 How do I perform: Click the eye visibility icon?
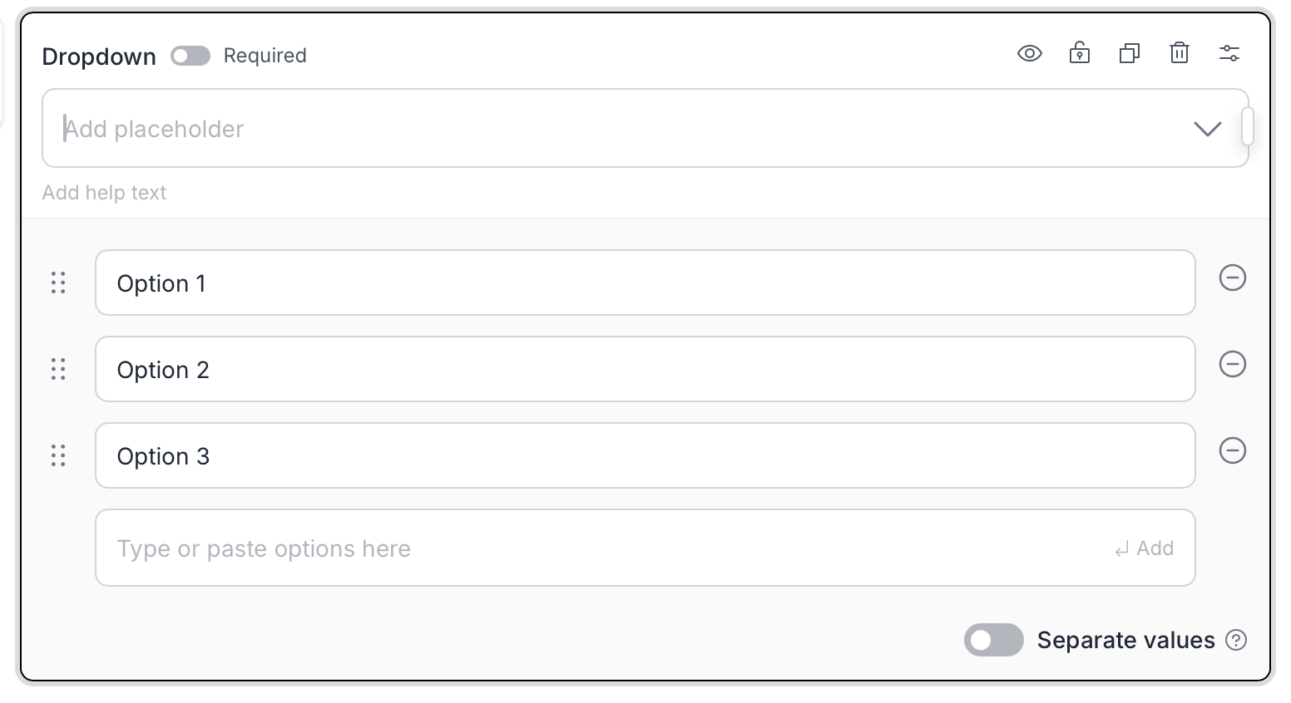[x=1029, y=54]
